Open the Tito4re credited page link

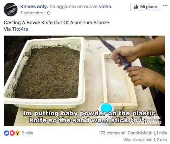(20, 29)
